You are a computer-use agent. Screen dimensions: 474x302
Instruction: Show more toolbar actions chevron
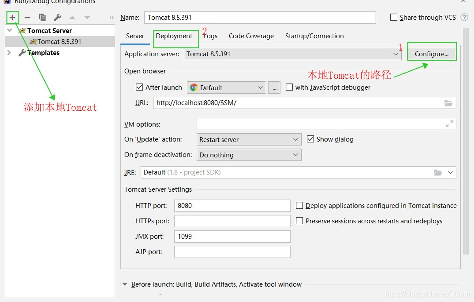tap(112, 18)
